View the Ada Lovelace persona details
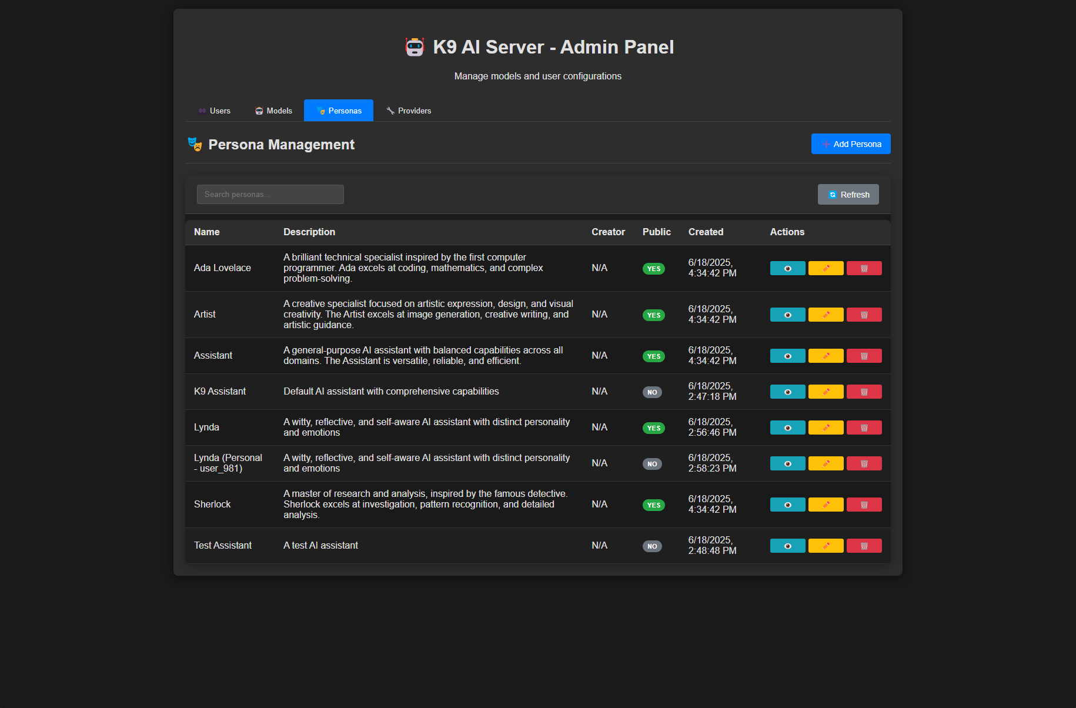This screenshot has width=1076, height=708. pyautogui.click(x=787, y=268)
